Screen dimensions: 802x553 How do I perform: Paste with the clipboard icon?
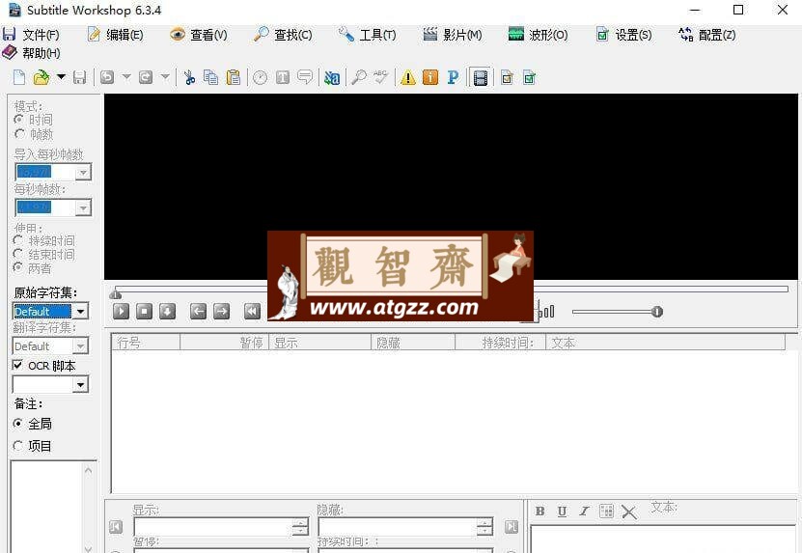click(234, 78)
